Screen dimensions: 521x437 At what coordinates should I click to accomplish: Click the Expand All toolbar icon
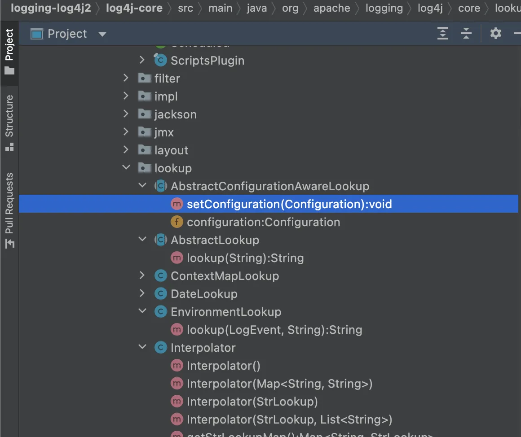pos(443,34)
